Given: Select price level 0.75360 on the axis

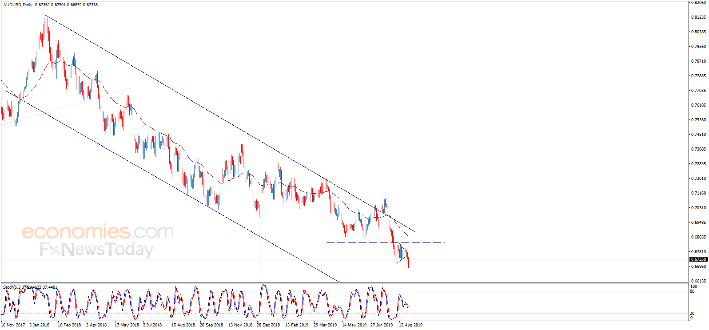Looking at the screenshot, I should 698,120.
